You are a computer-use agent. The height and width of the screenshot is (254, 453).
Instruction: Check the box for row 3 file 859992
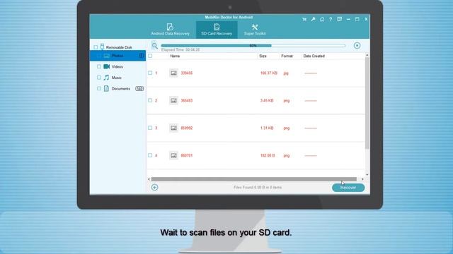(x=150, y=128)
